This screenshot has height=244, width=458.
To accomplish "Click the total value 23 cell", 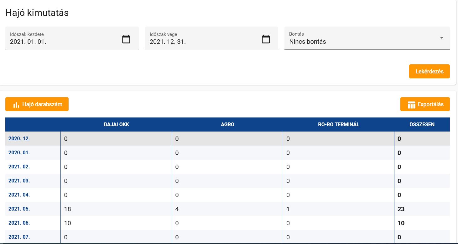I will [401, 209].
